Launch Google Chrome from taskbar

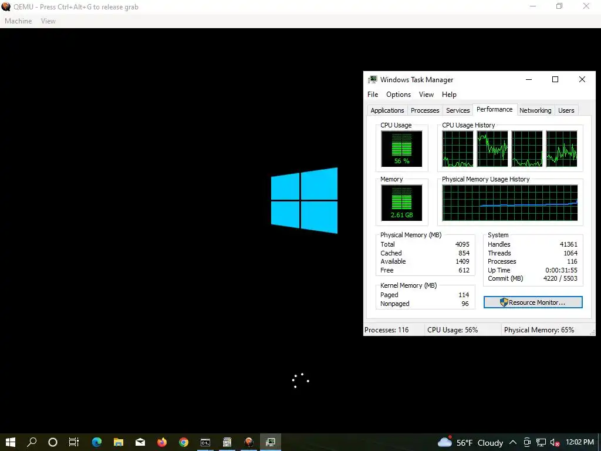point(184,442)
